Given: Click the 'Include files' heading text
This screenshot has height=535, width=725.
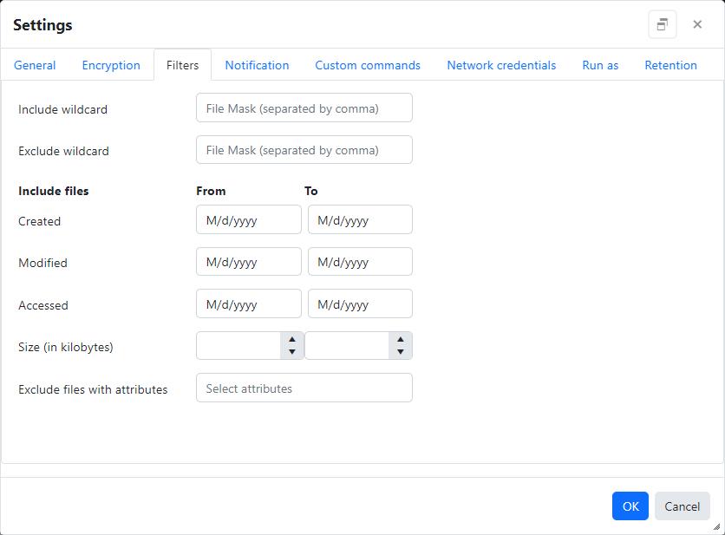Looking at the screenshot, I should tap(54, 191).
